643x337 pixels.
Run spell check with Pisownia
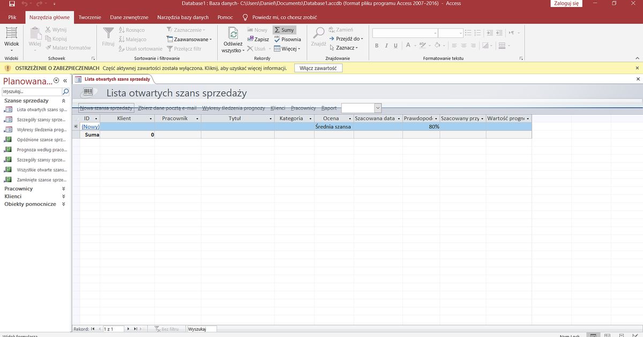click(289, 39)
